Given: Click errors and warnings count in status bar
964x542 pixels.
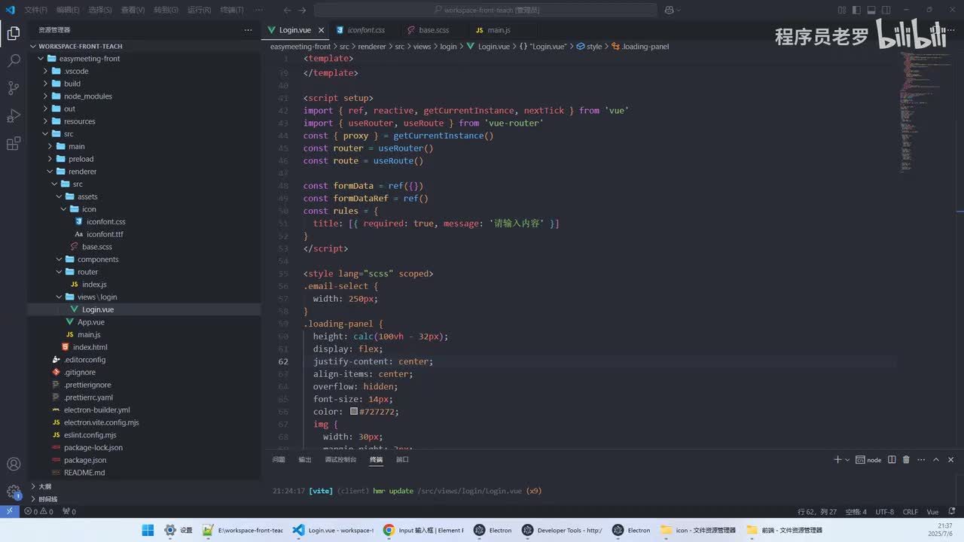Looking at the screenshot, I should pyautogui.click(x=38, y=512).
